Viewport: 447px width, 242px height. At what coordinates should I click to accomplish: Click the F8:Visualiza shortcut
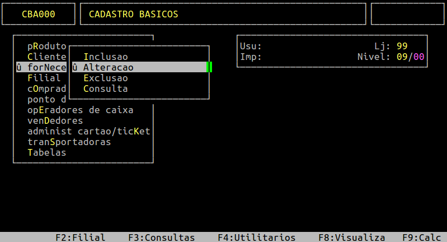coord(352,237)
